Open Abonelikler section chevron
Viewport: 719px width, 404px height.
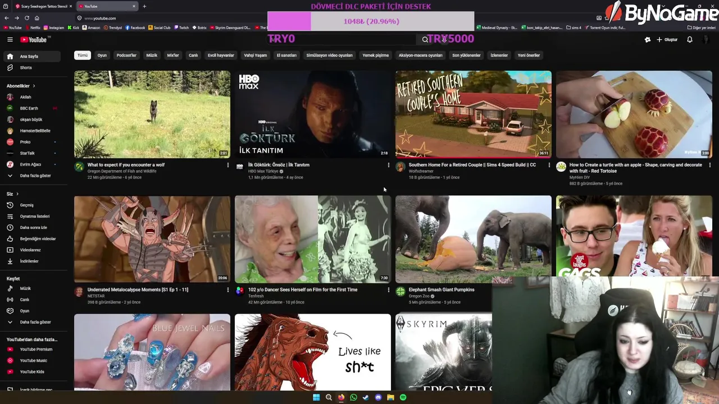coord(34,86)
